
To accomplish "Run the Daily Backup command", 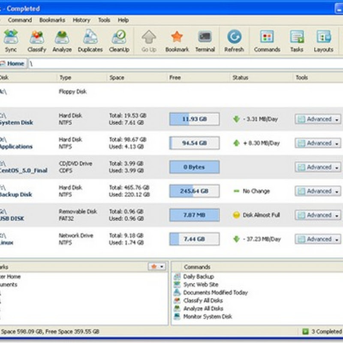I will tap(198, 277).
